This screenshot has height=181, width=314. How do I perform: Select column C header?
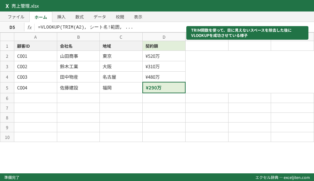tap(121, 37)
